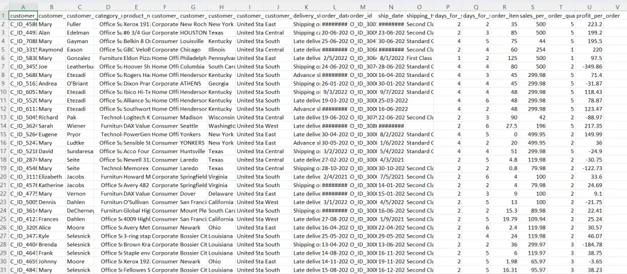Click the cell with the name Katherine
627x274 pixels.
coord(51,185)
